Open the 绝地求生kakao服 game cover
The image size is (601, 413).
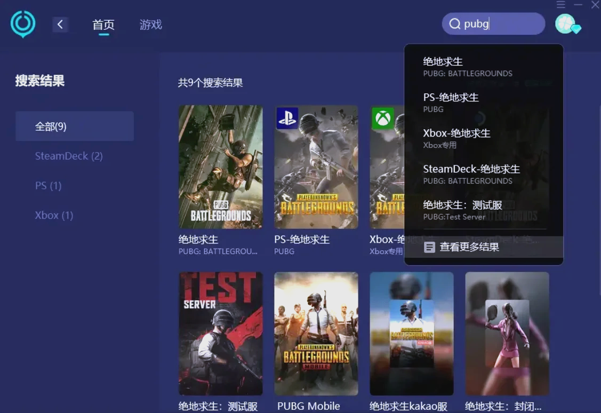(x=412, y=333)
